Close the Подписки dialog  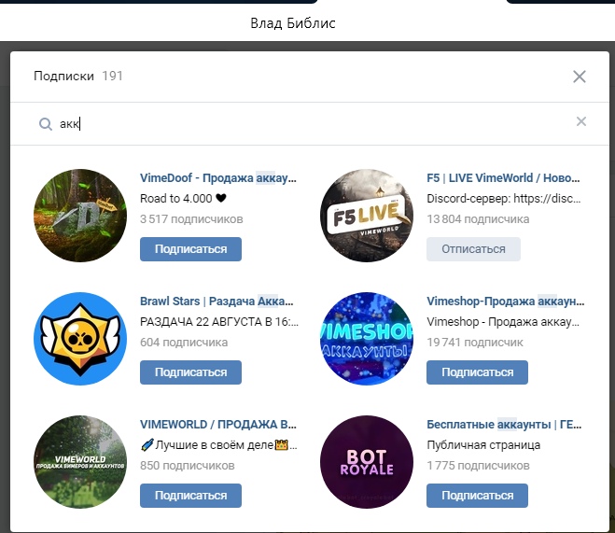coord(580,77)
